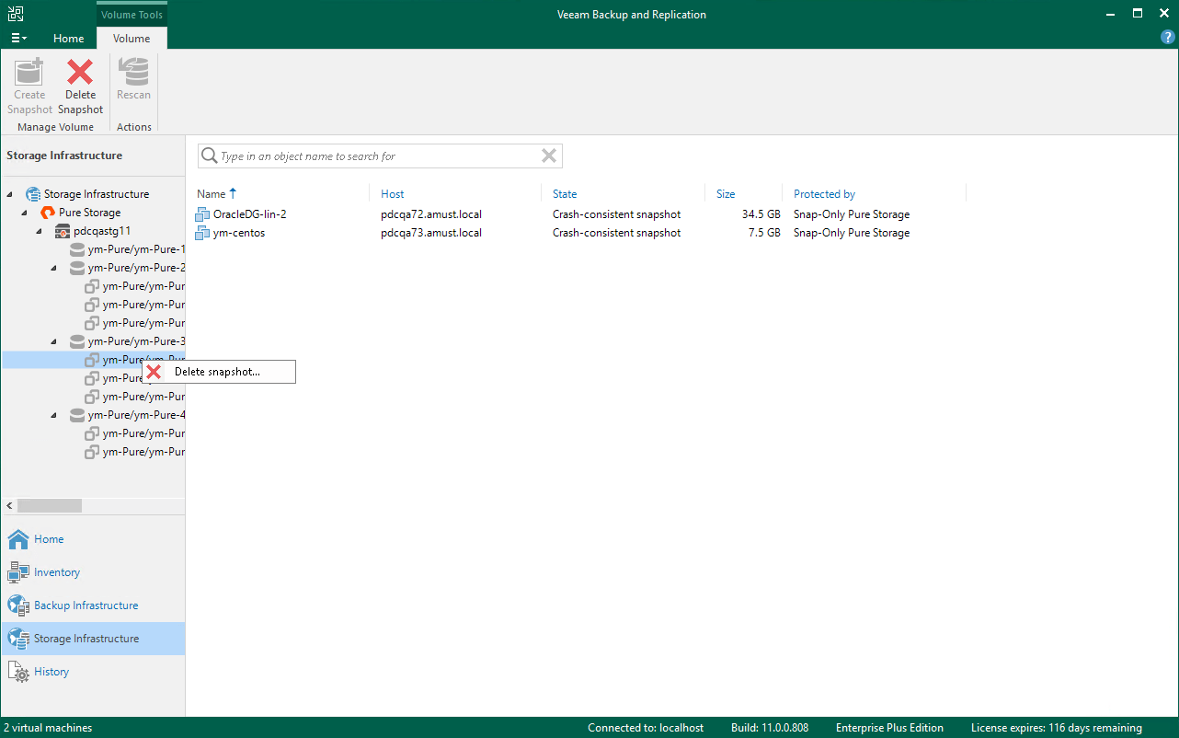Expand the ym-Pure/ym-Pure-4 volume node
Image resolution: width=1179 pixels, height=738 pixels.
pos(52,414)
